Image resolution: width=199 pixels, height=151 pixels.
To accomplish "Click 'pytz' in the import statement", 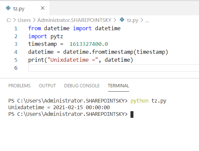I will [x=57, y=37].
